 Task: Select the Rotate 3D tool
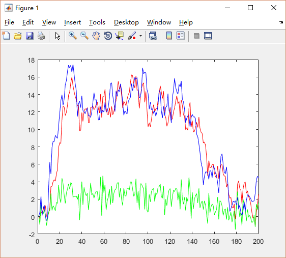[108, 36]
